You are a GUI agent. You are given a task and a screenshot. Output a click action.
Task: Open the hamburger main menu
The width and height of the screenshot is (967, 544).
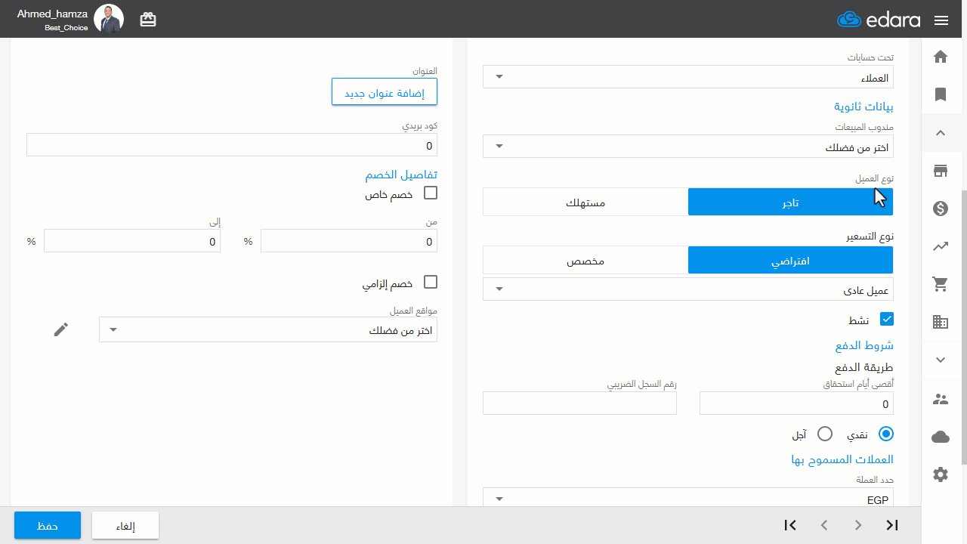941,20
